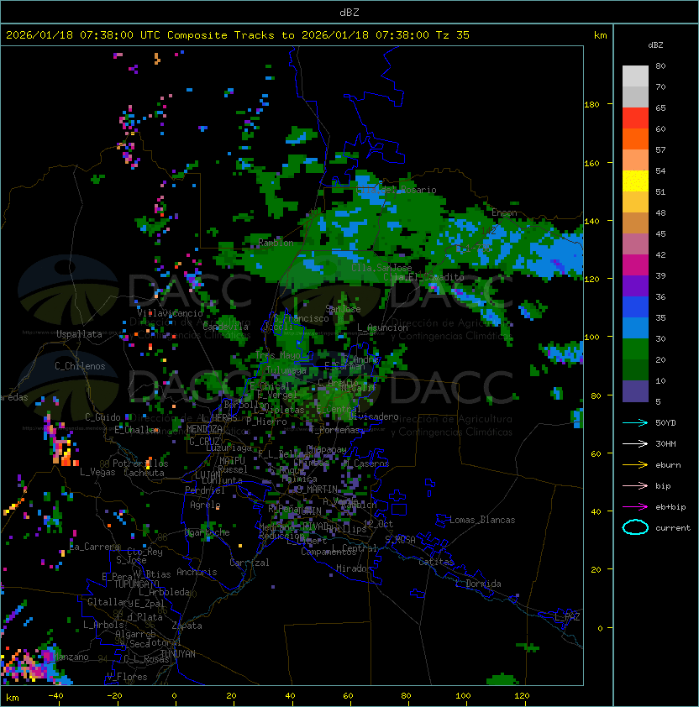Click the pink bip arrow in legend

(x=635, y=485)
